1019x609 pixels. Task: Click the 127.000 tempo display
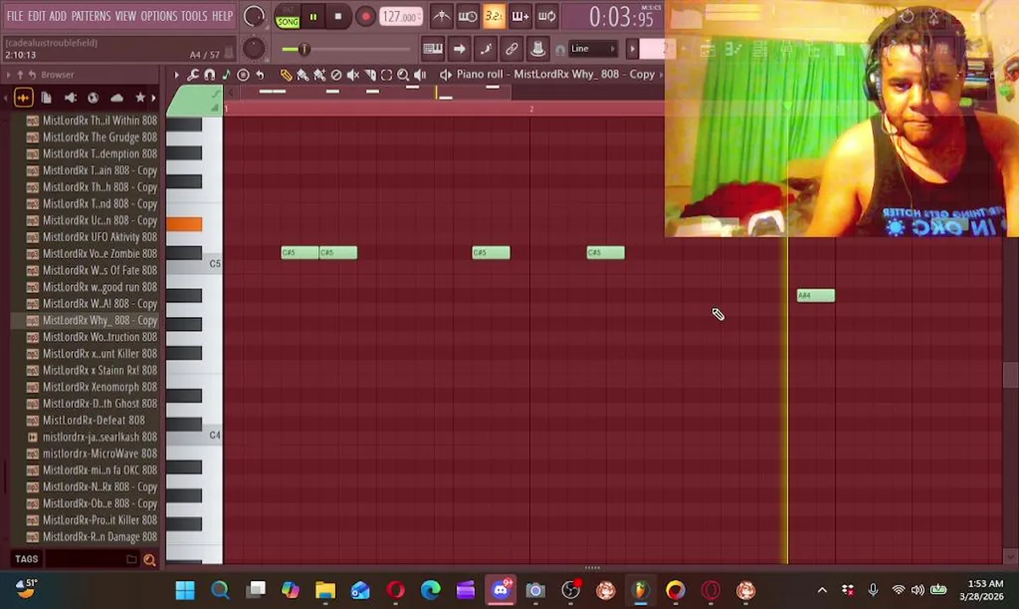coord(400,17)
